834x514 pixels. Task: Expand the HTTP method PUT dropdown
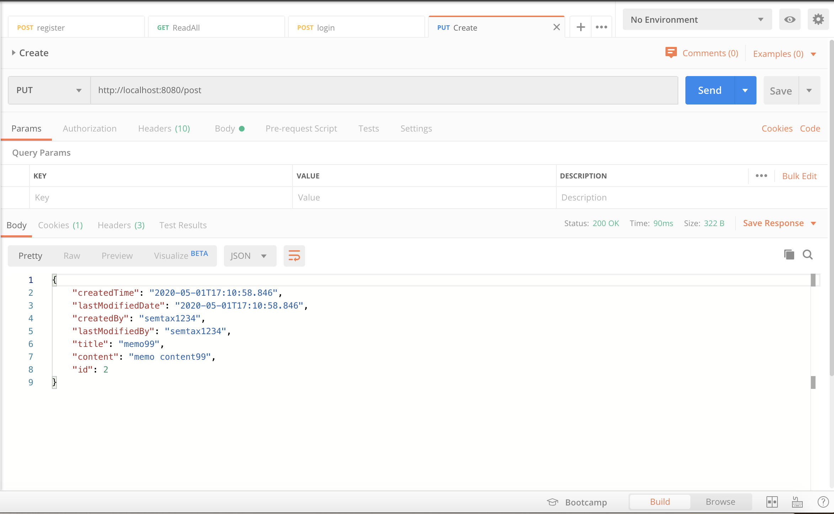49,90
